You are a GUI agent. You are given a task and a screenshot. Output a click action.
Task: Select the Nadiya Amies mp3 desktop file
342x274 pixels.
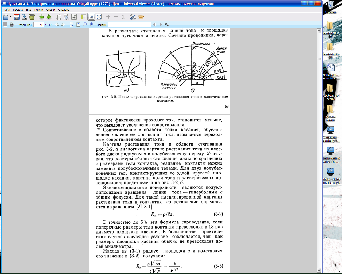pos(331,176)
